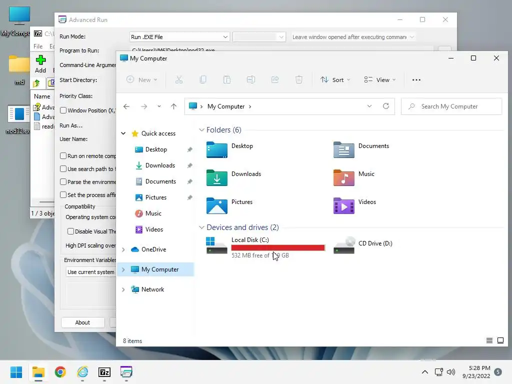Screen dimensions: 512x384
Task: Open the address bar history dropdown
Action: (369, 106)
